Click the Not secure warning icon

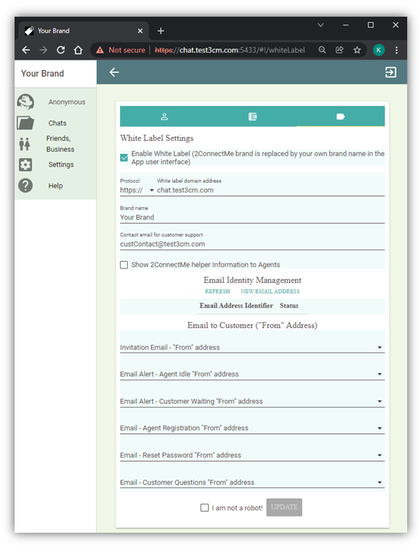(100, 50)
